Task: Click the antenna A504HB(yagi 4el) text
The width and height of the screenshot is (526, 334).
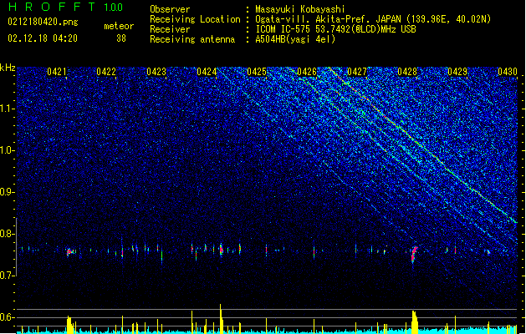Action: [x=295, y=39]
